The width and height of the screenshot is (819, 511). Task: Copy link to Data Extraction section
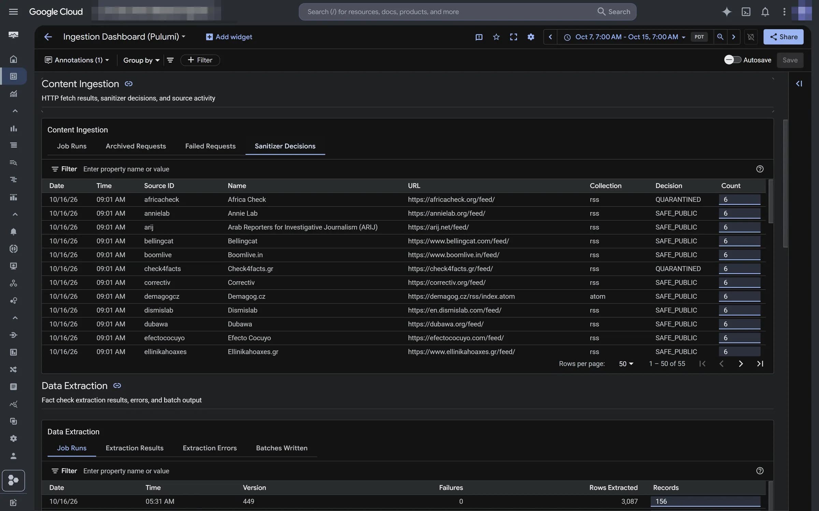coord(117,386)
